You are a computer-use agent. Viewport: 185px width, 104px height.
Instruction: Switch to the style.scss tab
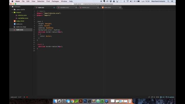(45, 8)
